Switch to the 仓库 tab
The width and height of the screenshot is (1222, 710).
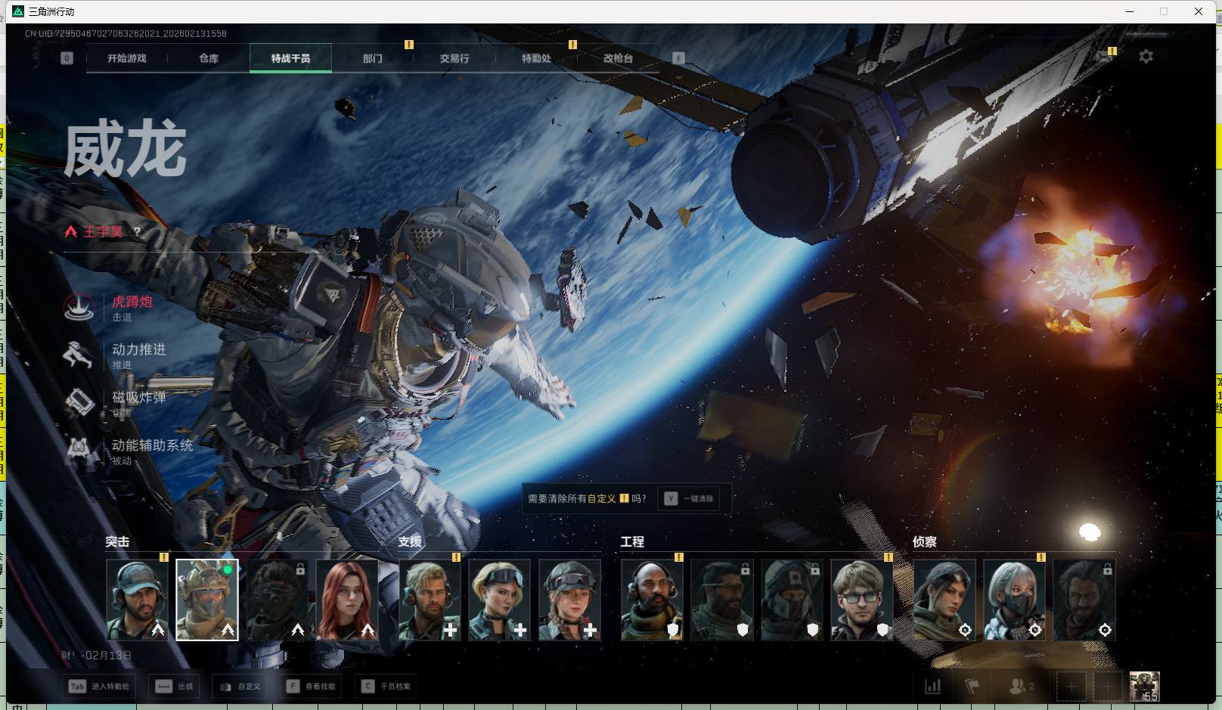[x=209, y=58]
